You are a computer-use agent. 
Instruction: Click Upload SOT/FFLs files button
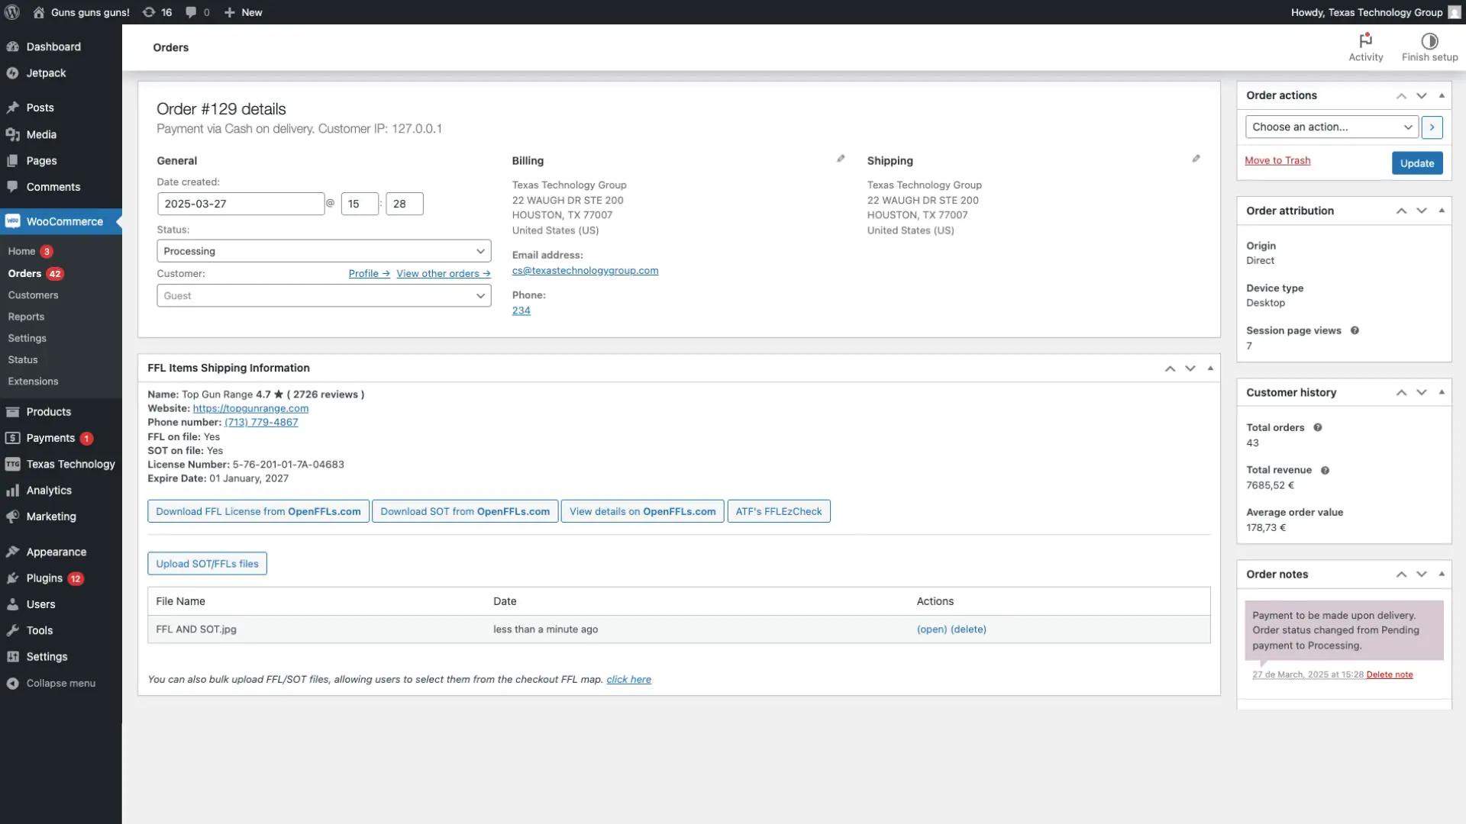pyautogui.click(x=207, y=564)
